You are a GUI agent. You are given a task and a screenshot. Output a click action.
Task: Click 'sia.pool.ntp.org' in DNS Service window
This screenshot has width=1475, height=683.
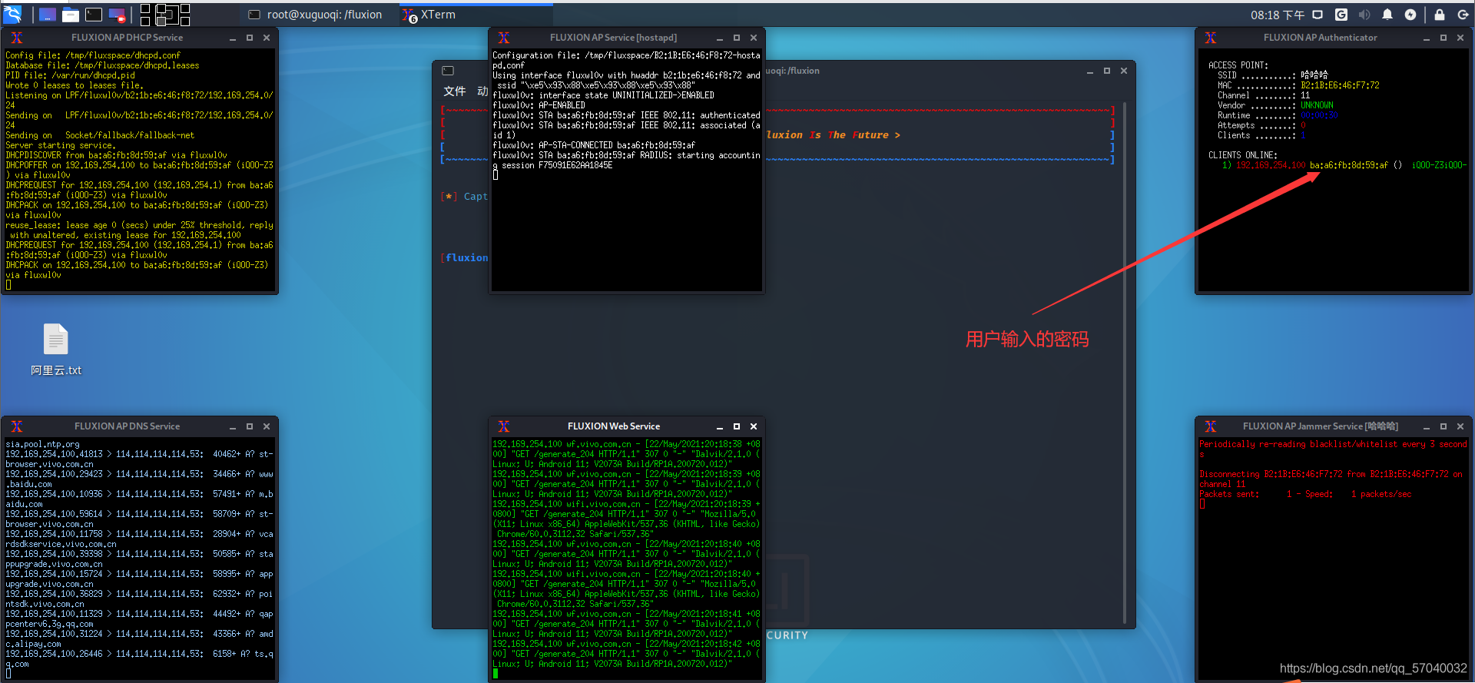point(42,444)
